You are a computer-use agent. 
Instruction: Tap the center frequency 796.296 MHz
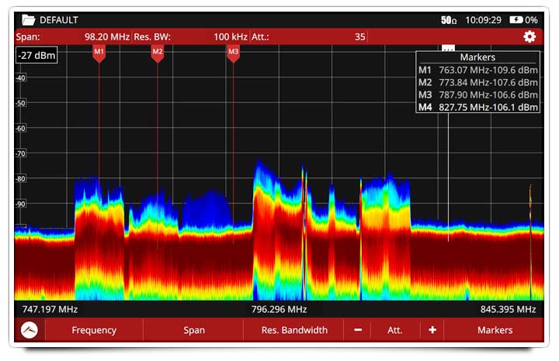(x=279, y=309)
